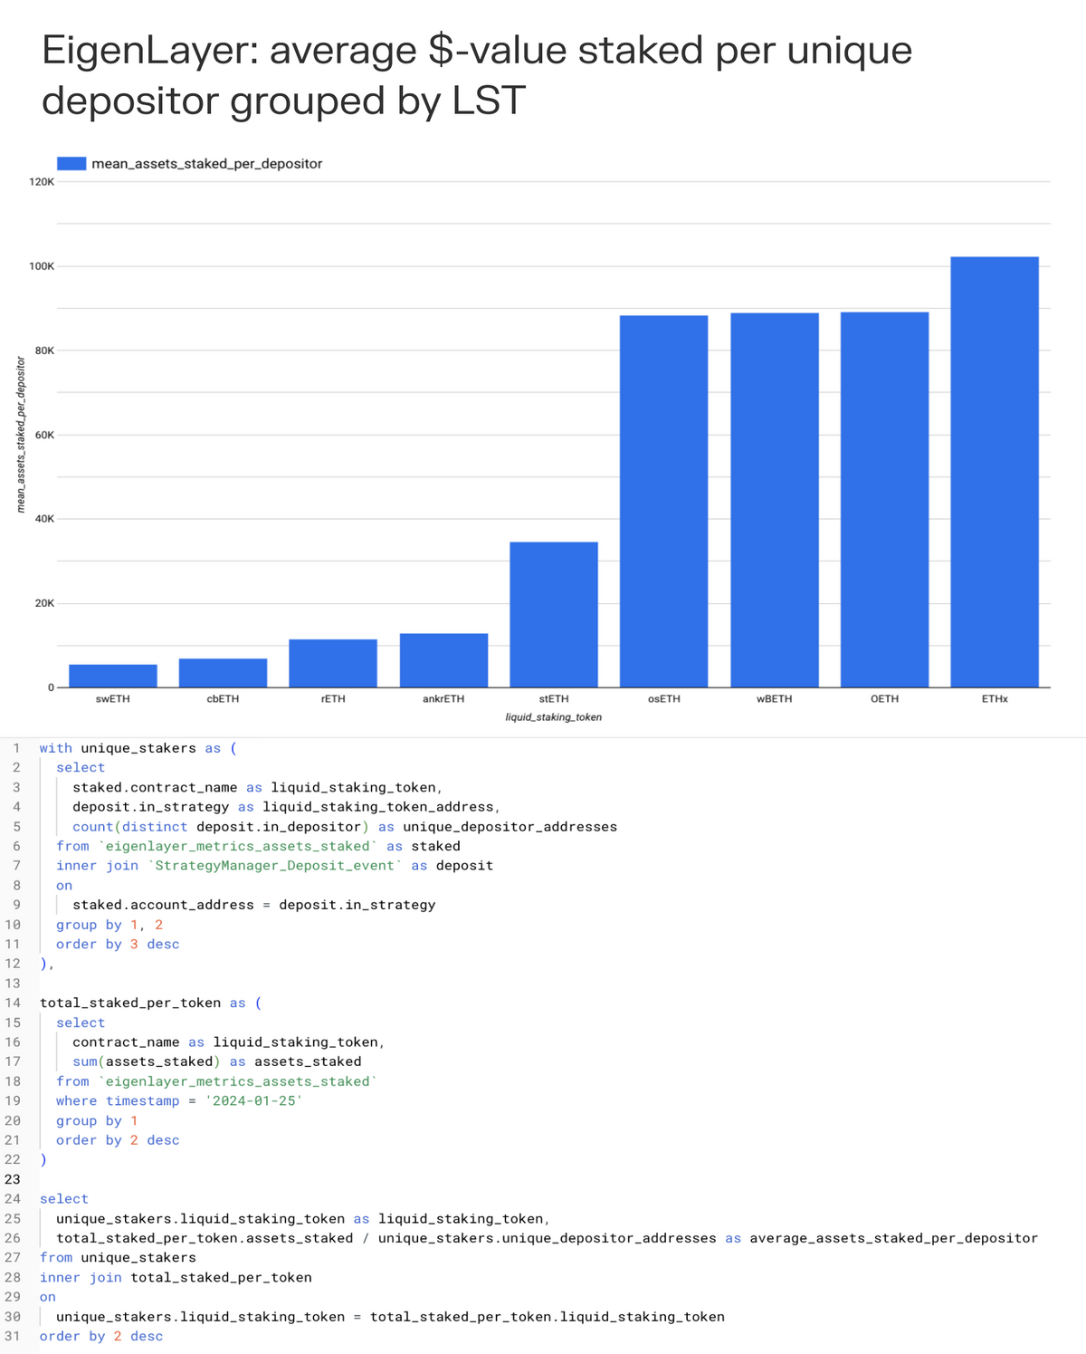Click the 120K y-axis tick label
Screen dimensions: 1086x1354
pos(42,182)
